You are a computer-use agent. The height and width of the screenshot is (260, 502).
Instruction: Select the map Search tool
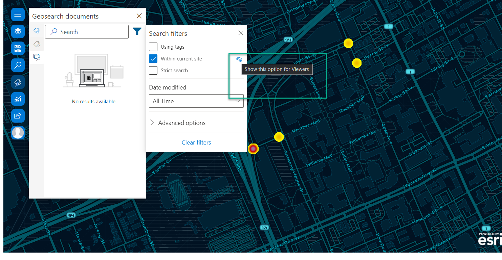(x=18, y=65)
